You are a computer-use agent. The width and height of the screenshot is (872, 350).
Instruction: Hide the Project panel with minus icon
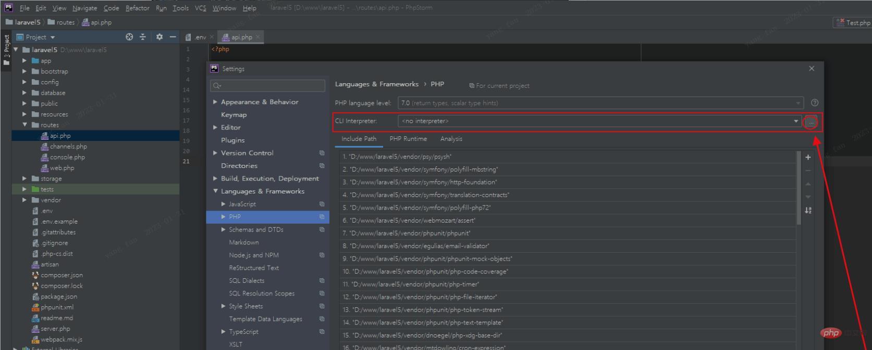click(x=173, y=37)
